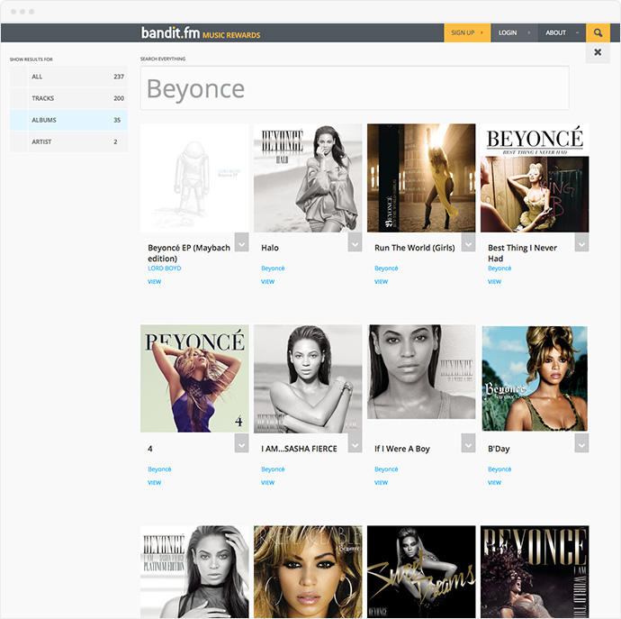Open the B'Day album cover
Screen dimensions: 621x619
coord(535,378)
